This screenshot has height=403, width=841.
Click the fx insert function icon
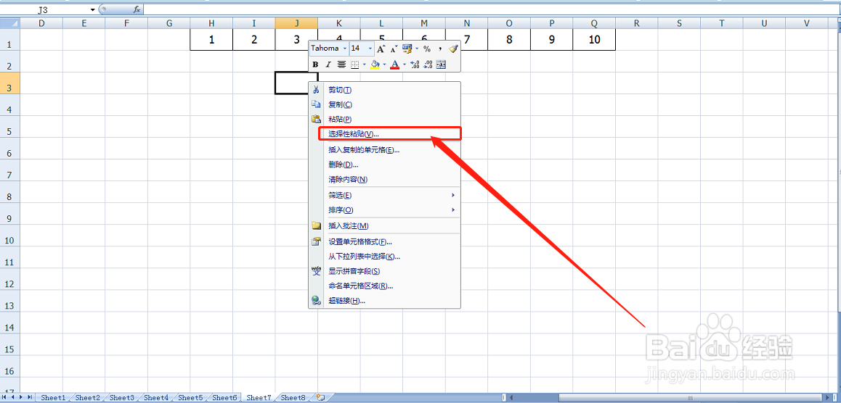click(137, 9)
